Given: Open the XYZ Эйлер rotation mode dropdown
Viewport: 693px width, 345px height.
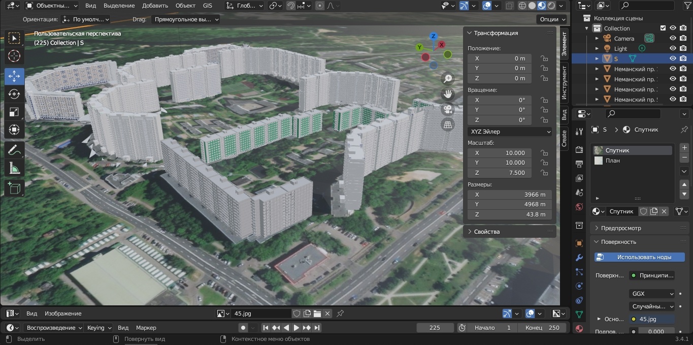Looking at the screenshot, I should point(509,132).
